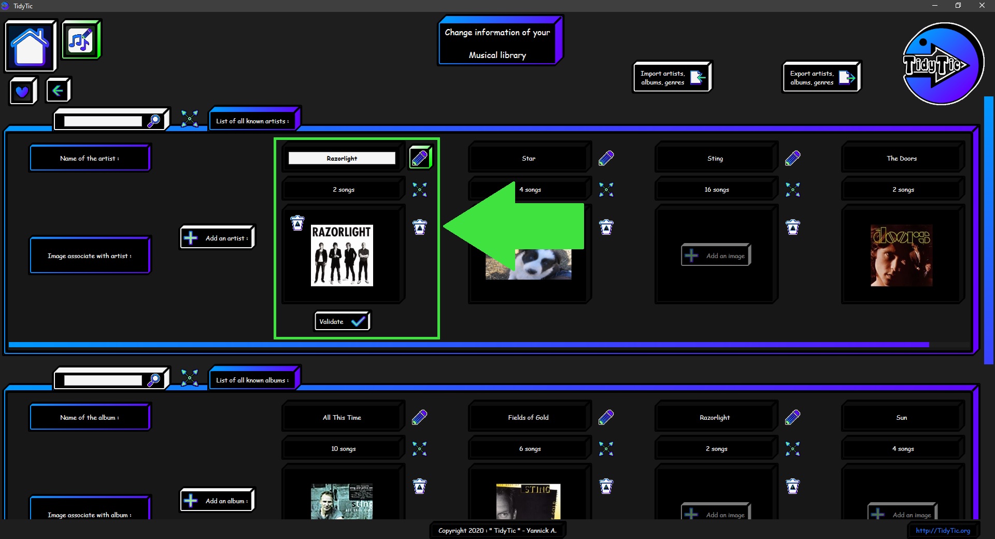Image resolution: width=995 pixels, height=539 pixels.
Task: Confirm Razorlight artist name with pencil icon
Action: coord(420,158)
